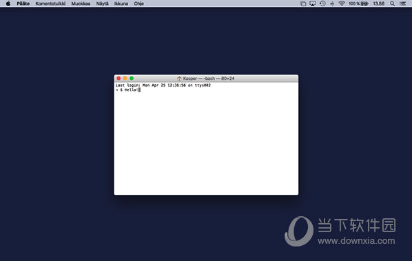Open Notification Center list icon

pos(402,3)
